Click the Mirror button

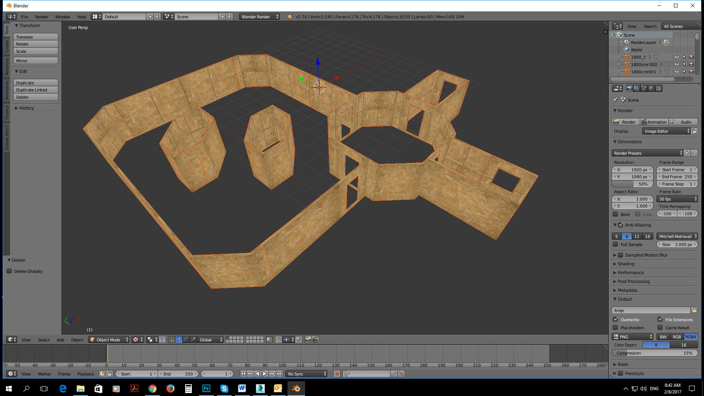(x=36, y=60)
